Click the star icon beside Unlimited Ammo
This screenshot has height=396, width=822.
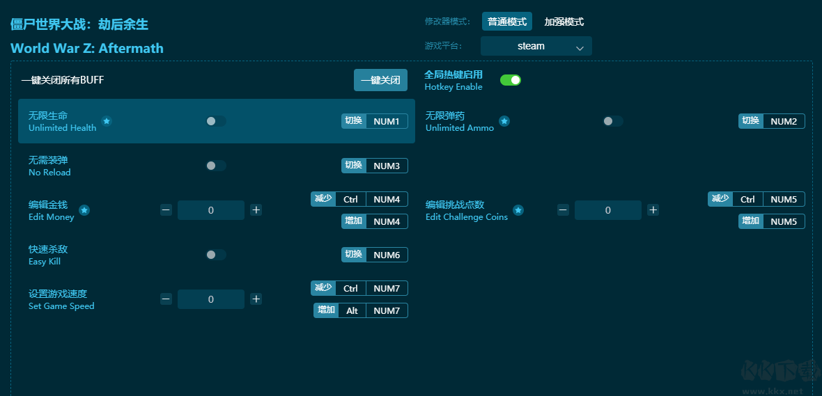pyautogui.click(x=504, y=122)
